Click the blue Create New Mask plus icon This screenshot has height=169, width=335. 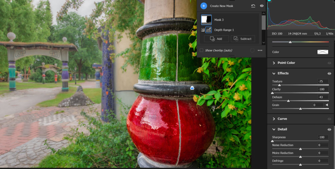tap(204, 6)
